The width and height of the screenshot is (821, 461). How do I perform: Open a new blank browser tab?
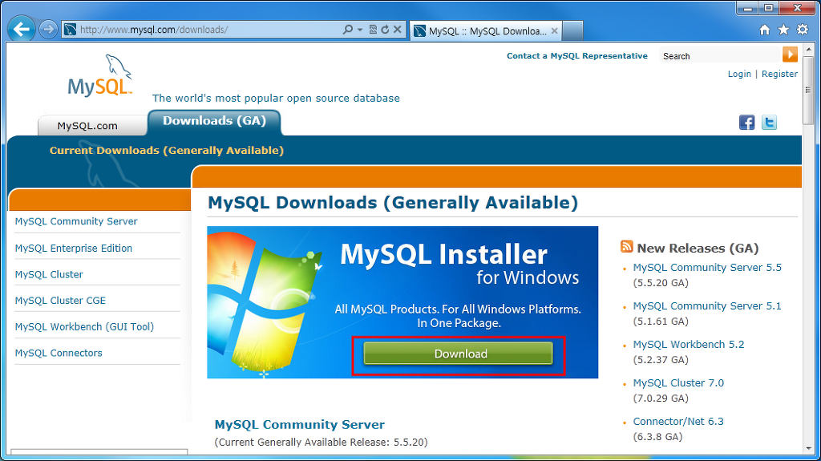[x=572, y=31]
